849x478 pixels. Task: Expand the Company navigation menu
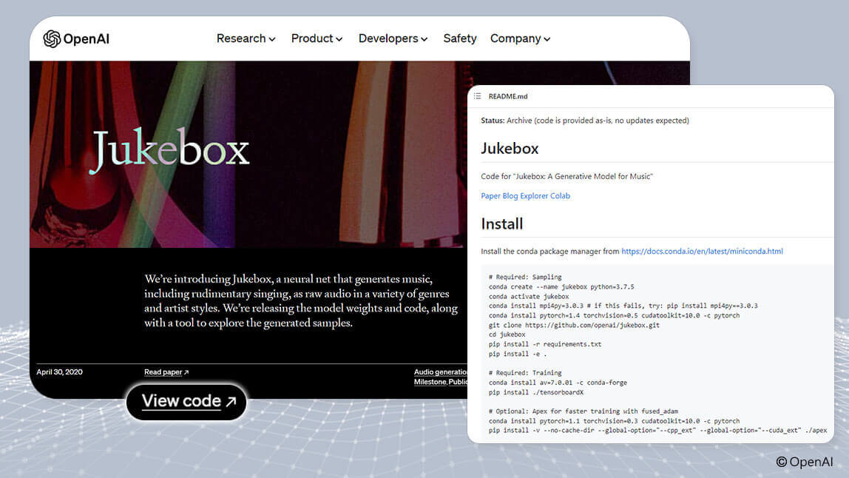[x=521, y=38]
